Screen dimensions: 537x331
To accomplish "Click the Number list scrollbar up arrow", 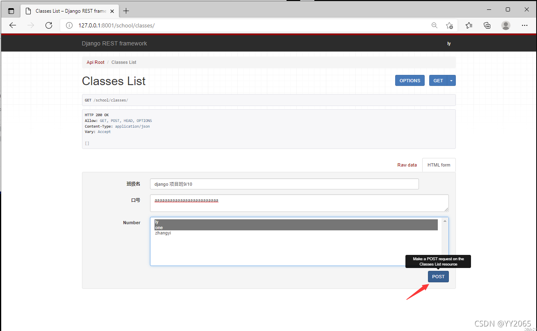I will 445,221.
